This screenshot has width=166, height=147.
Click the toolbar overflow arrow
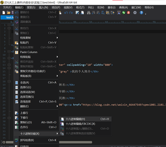point(146,14)
